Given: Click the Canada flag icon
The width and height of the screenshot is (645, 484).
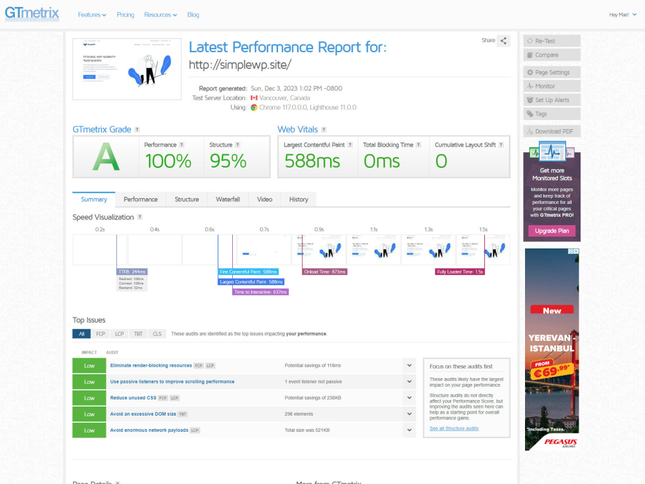Looking at the screenshot, I should pos(253,98).
